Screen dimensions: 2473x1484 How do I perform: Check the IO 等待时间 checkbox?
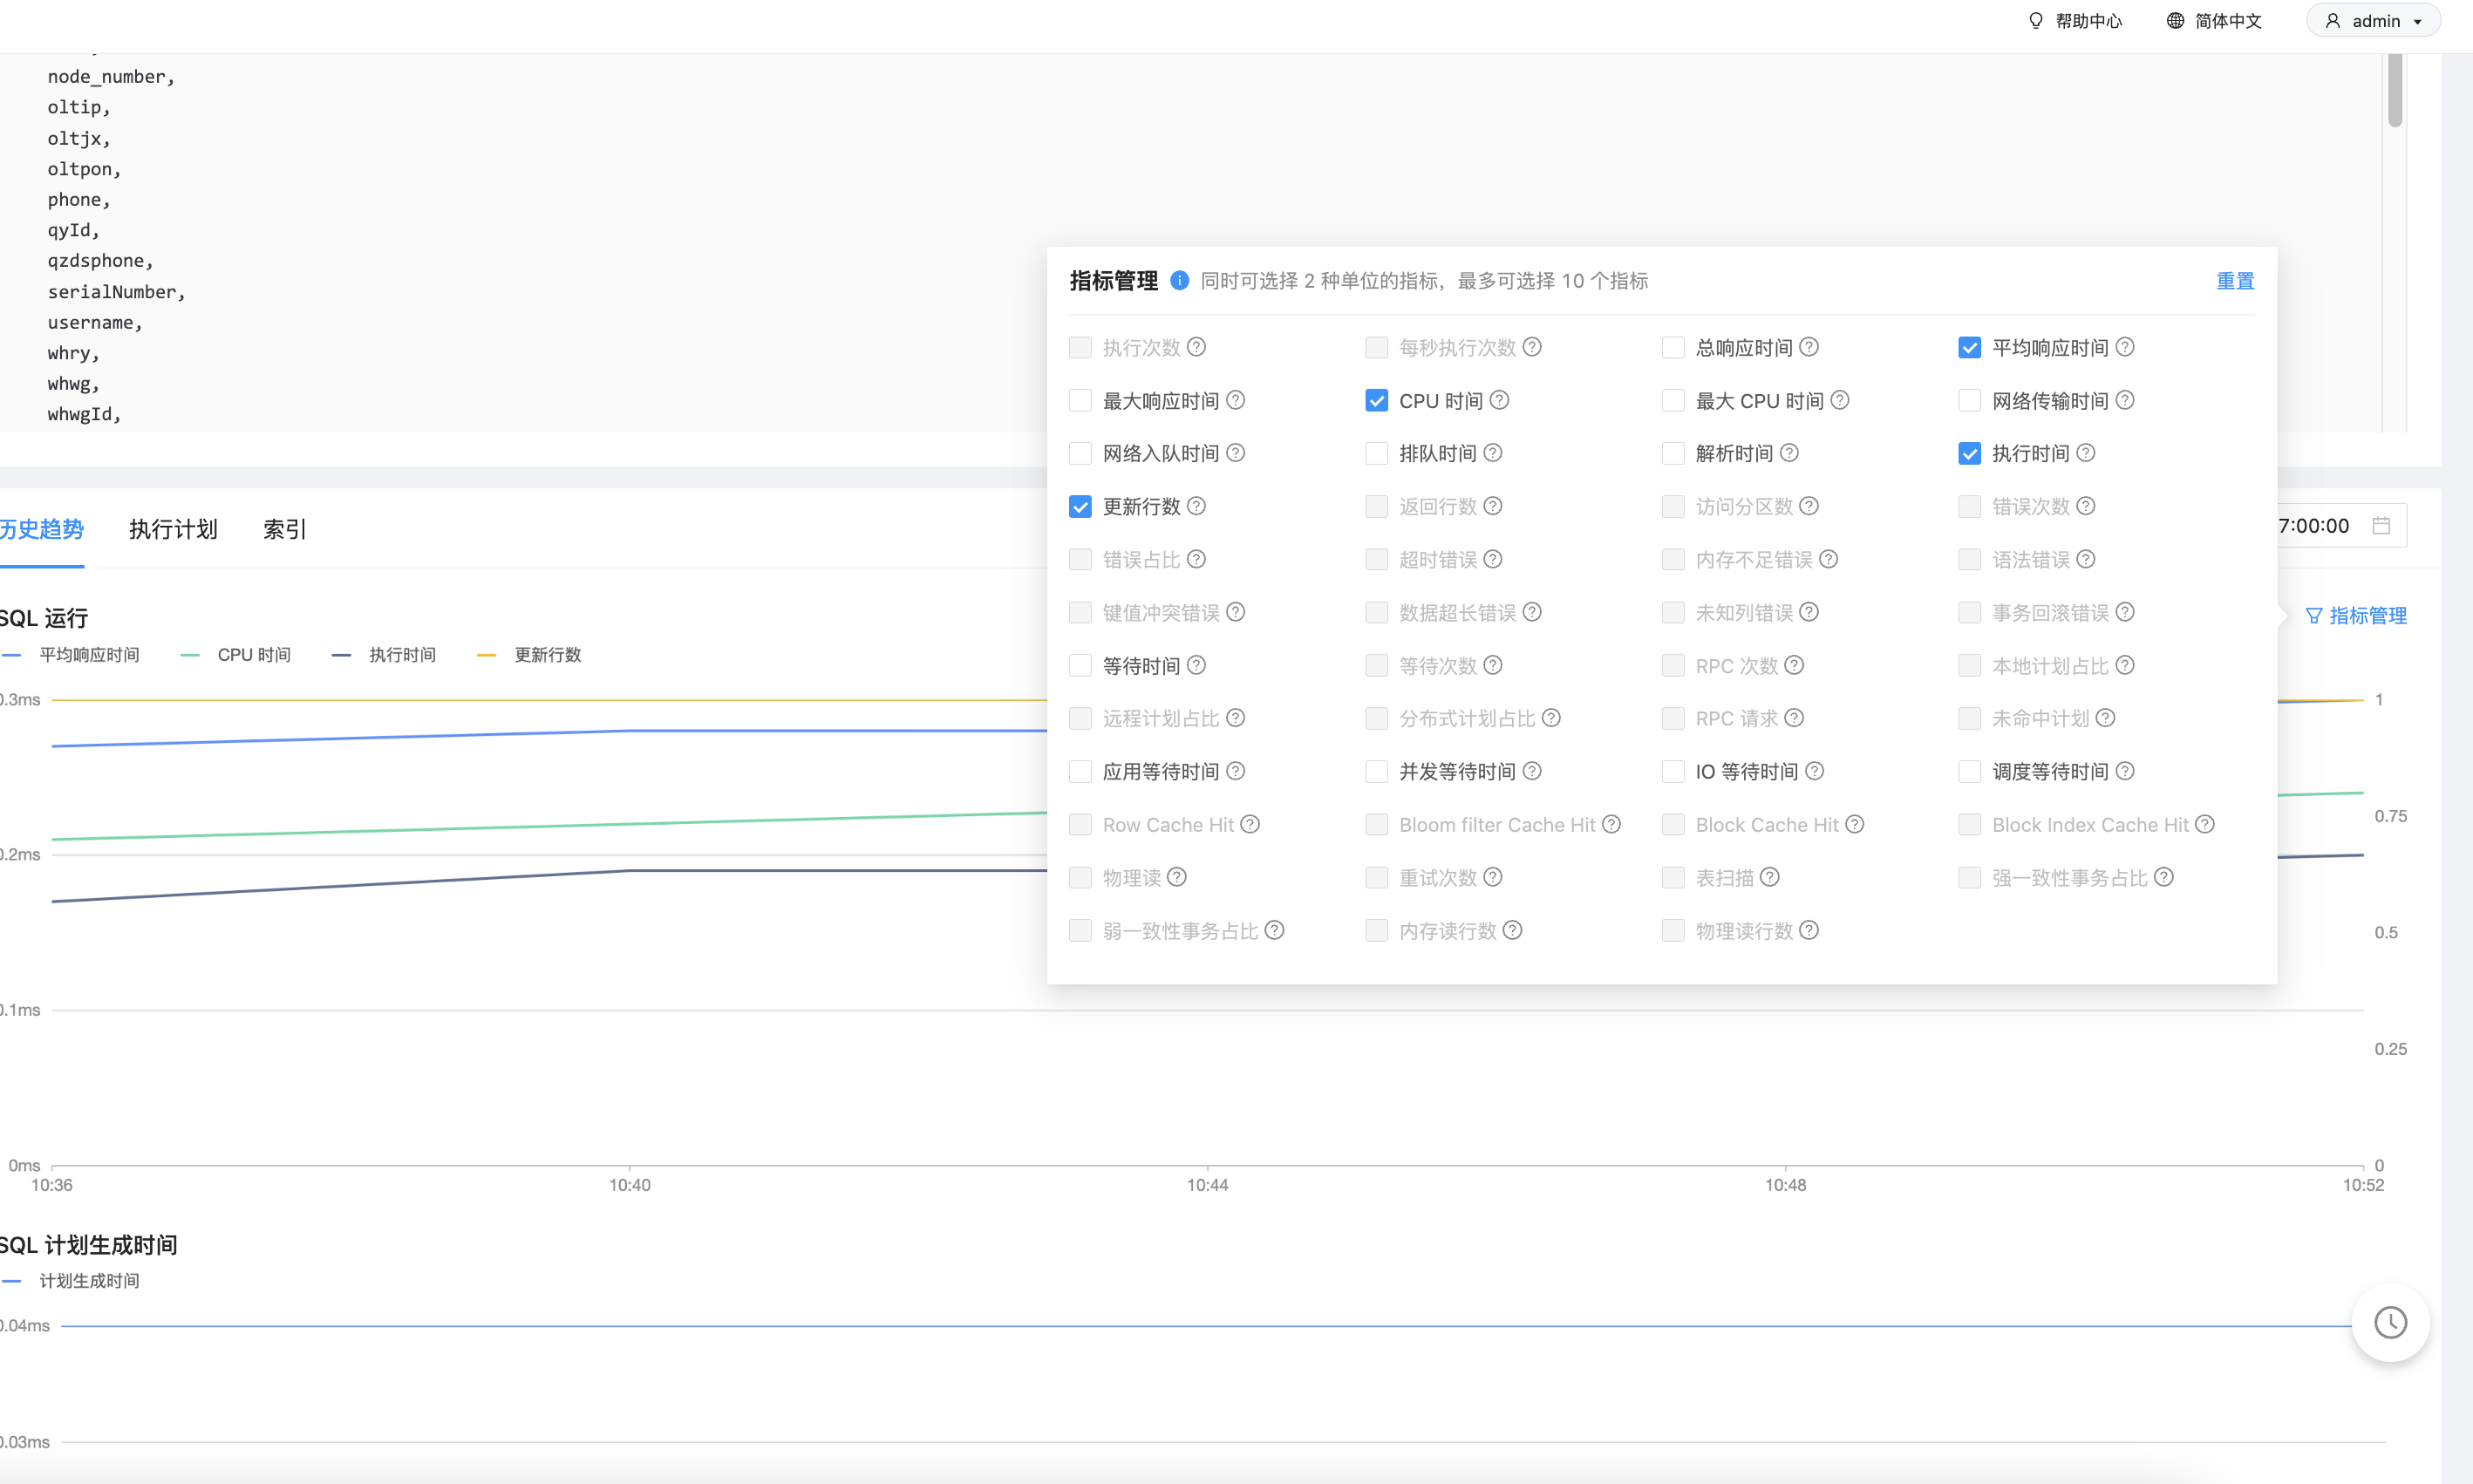click(1673, 771)
